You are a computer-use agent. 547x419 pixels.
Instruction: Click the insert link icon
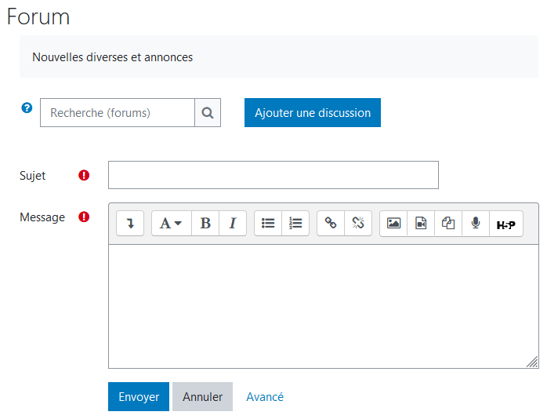tap(331, 224)
